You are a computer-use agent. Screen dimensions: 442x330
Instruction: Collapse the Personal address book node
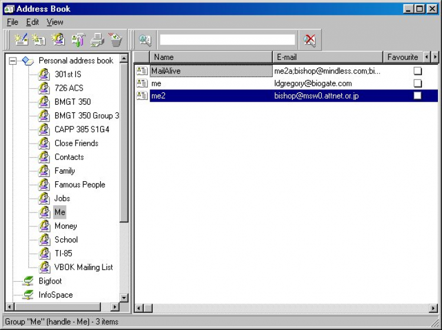(x=13, y=61)
